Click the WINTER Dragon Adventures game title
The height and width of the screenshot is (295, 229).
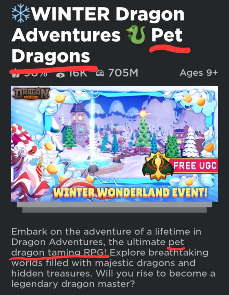coord(98,35)
